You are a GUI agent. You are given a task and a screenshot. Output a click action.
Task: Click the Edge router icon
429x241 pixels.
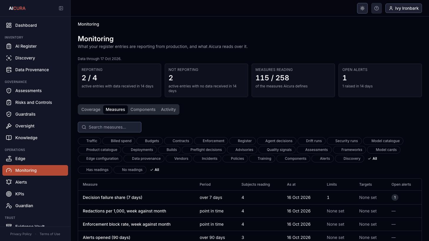(9, 159)
